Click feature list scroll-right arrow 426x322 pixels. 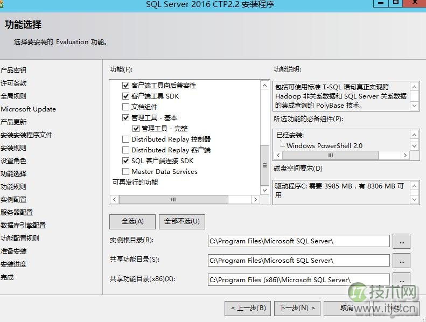(x=255, y=199)
